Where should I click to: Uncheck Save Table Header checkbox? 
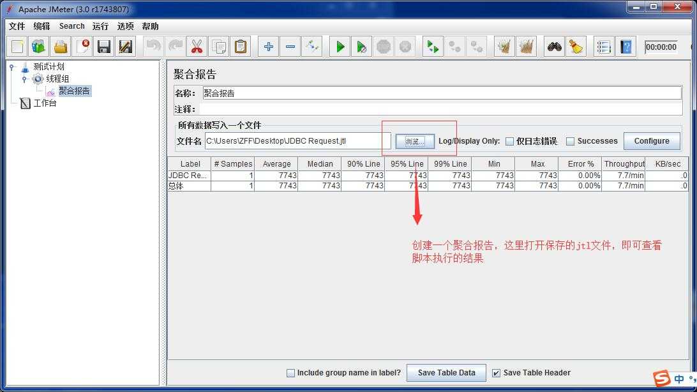496,373
